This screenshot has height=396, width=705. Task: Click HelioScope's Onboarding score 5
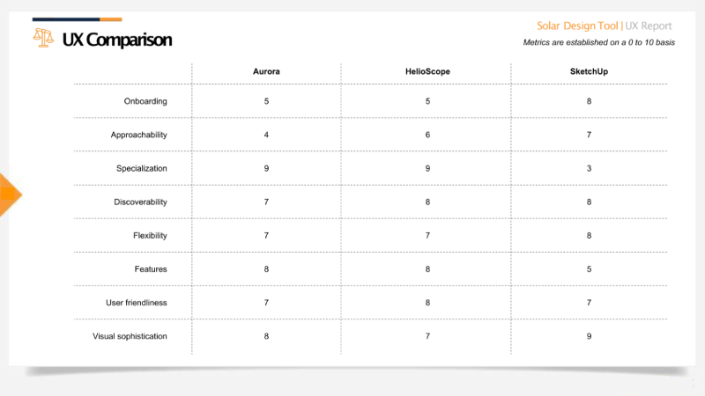point(427,101)
